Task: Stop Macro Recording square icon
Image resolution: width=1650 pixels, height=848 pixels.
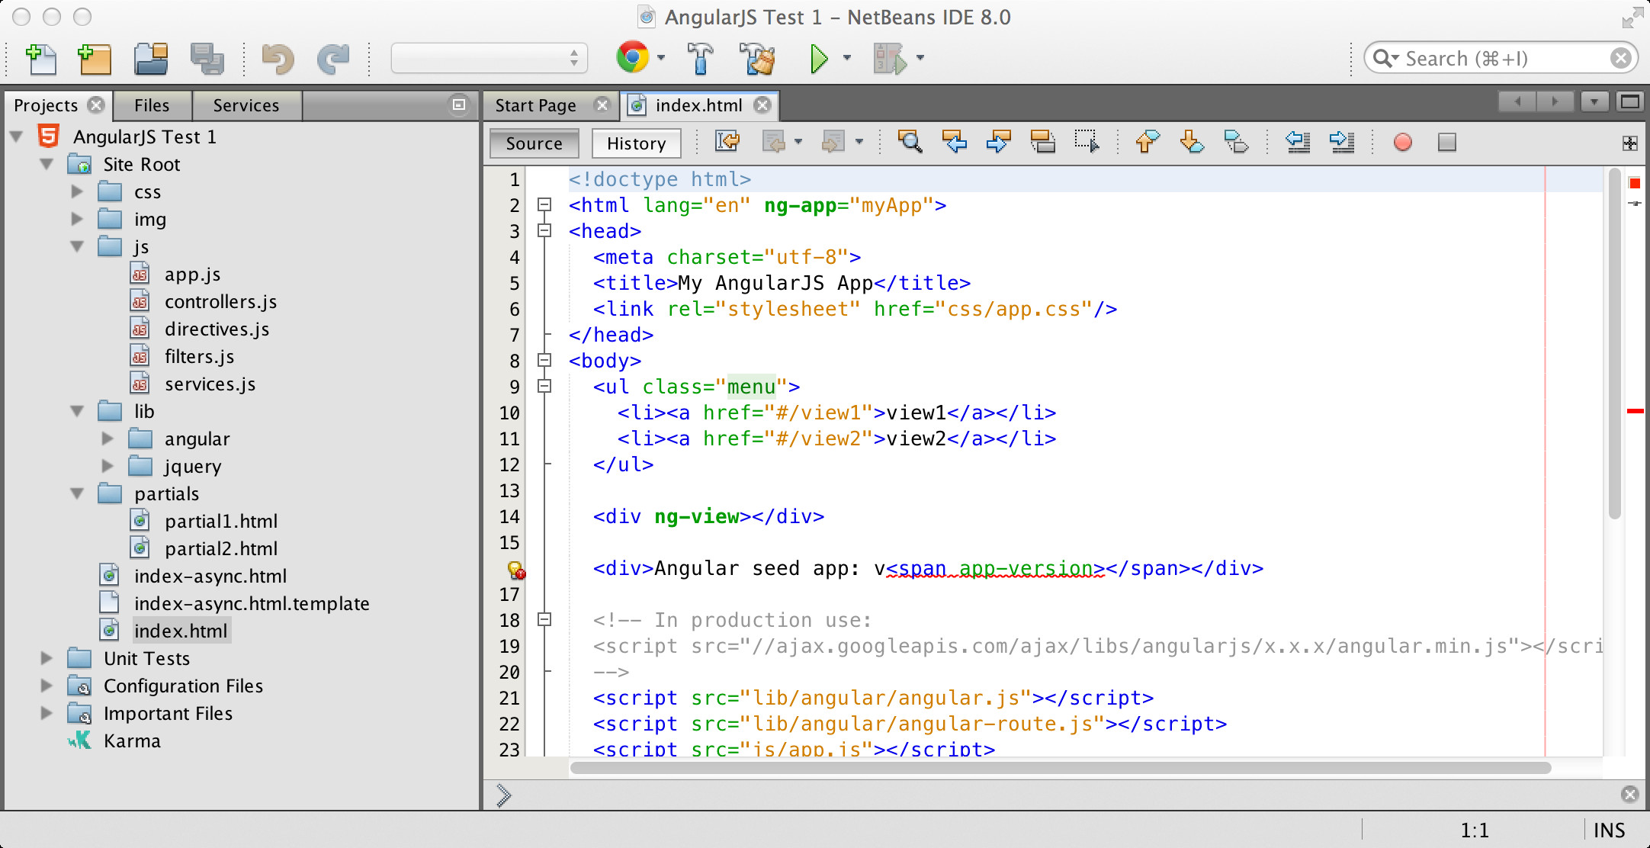Action: pos(1446,142)
